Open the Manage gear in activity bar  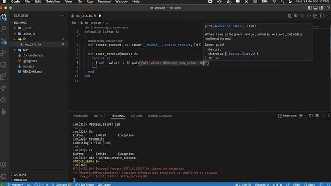4,176
